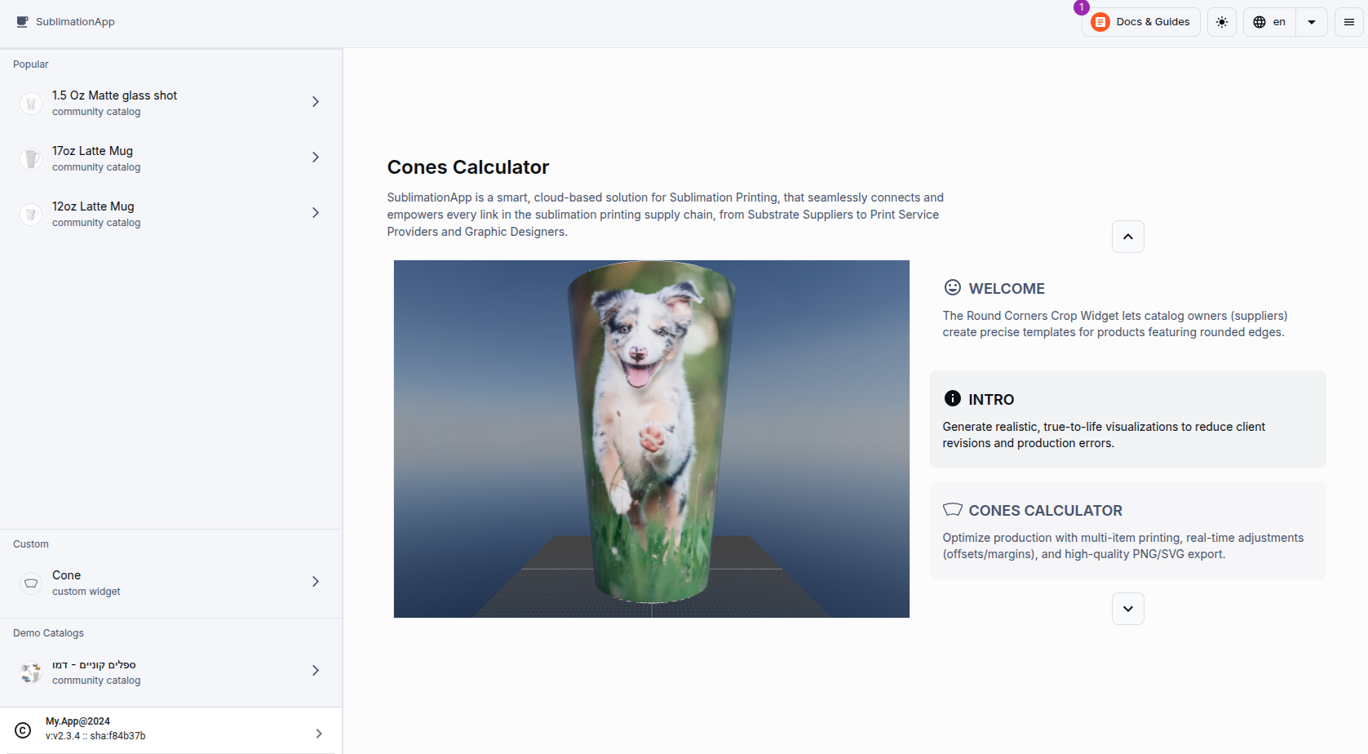Click the demo catalog thumbnail icon
1368x754 pixels.
31,672
